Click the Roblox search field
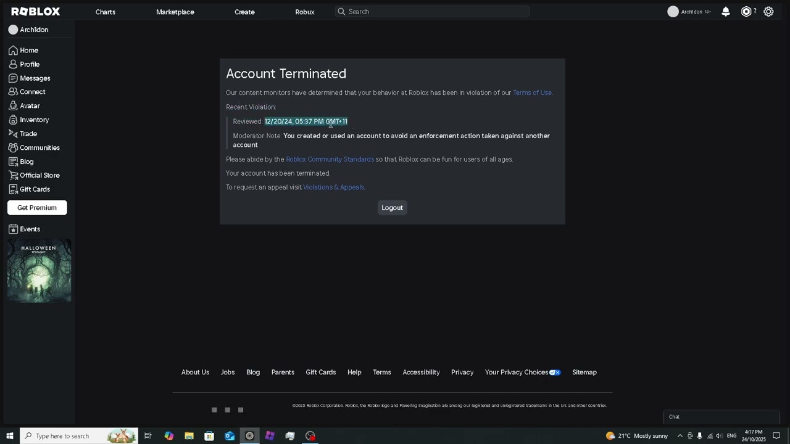Image resolution: width=790 pixels, height=444 pixels. 432,12
